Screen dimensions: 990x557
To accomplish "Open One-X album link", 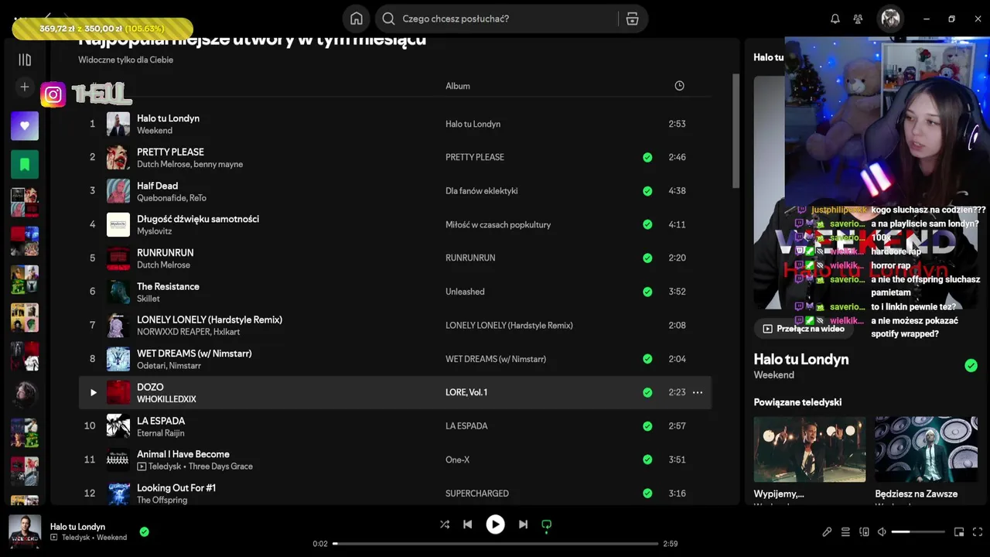I will (457, 460).
